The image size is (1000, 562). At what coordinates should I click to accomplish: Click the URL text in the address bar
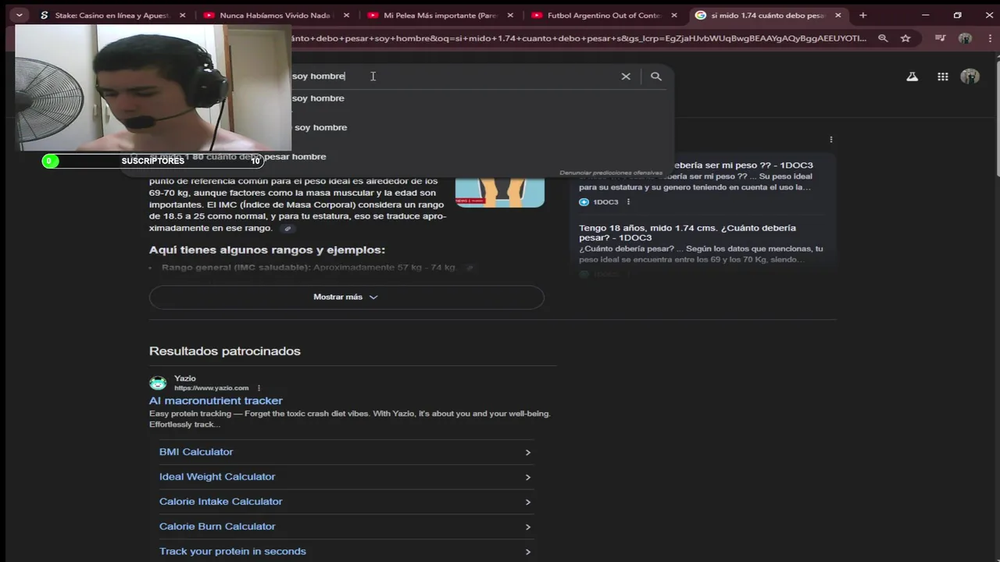[x=579, y=38]
